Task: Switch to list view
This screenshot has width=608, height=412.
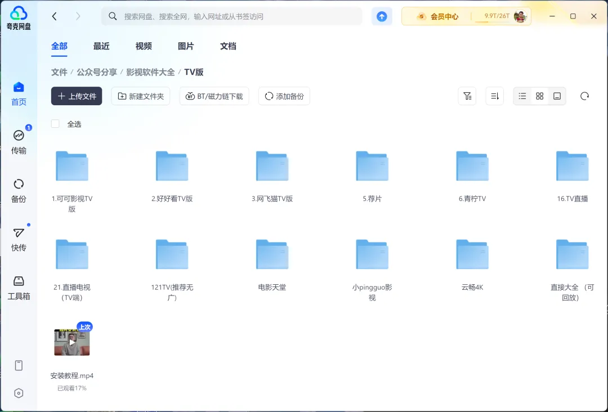Action: (x=522, y=96)
